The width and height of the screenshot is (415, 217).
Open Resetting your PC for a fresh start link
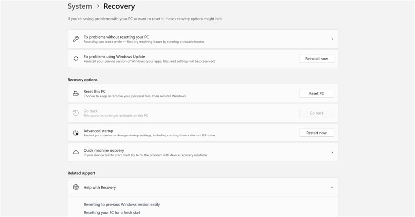point(112,212)
